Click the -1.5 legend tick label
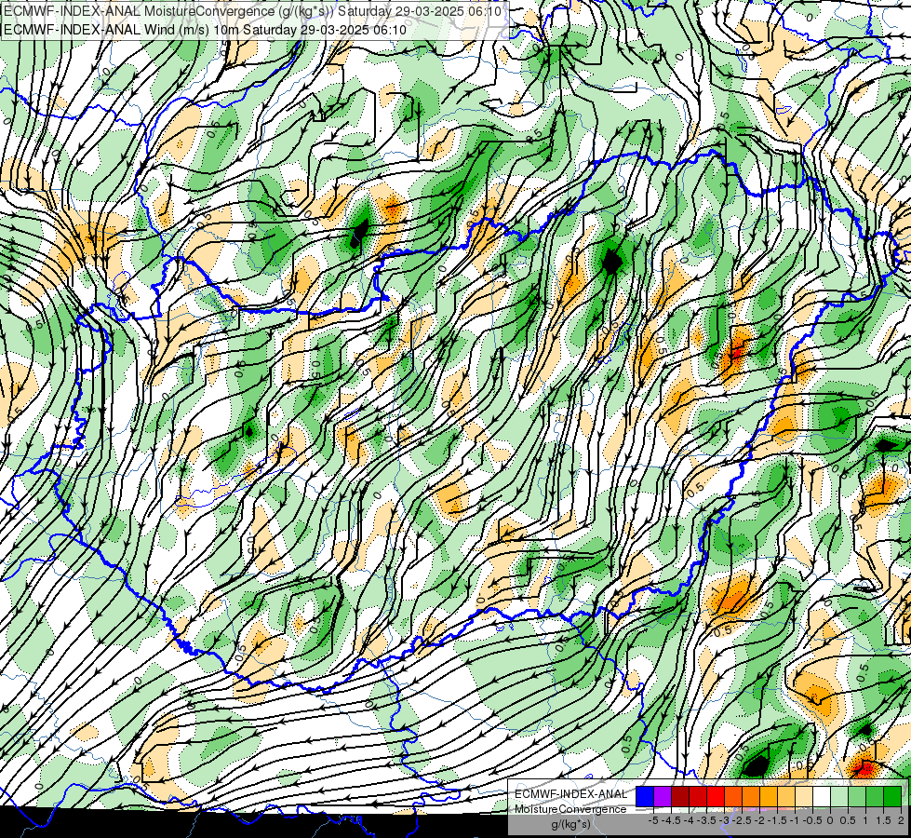Viewport: 911px width, 838px height. (777, 820)
